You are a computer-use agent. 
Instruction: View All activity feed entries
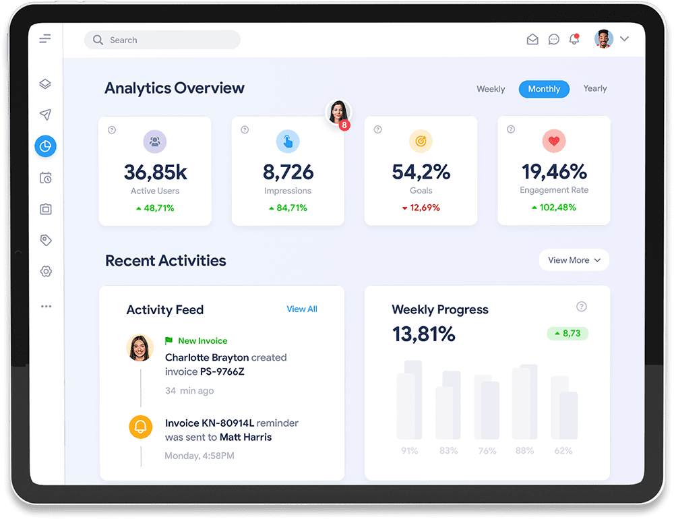(301, 309)
